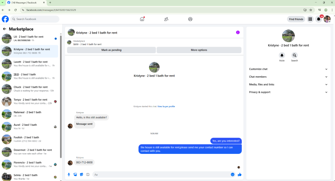Open the Chrome three-dot menu
The height and width of the screenshot is (181, 335).
tap(332, 10)
